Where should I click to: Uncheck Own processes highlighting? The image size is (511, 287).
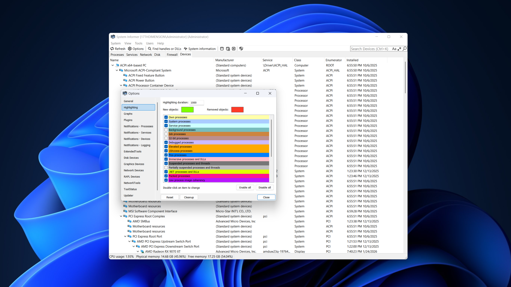166,117
